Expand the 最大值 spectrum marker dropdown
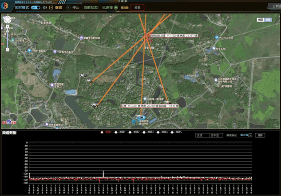The image size is (281, 196). [250, 135]
